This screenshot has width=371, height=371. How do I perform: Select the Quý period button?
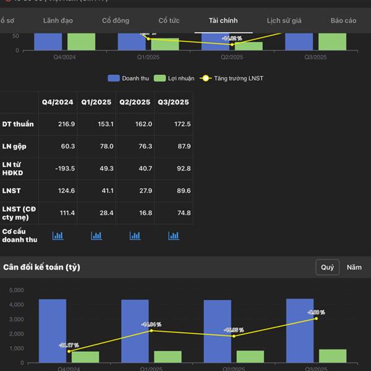(328, 267)
